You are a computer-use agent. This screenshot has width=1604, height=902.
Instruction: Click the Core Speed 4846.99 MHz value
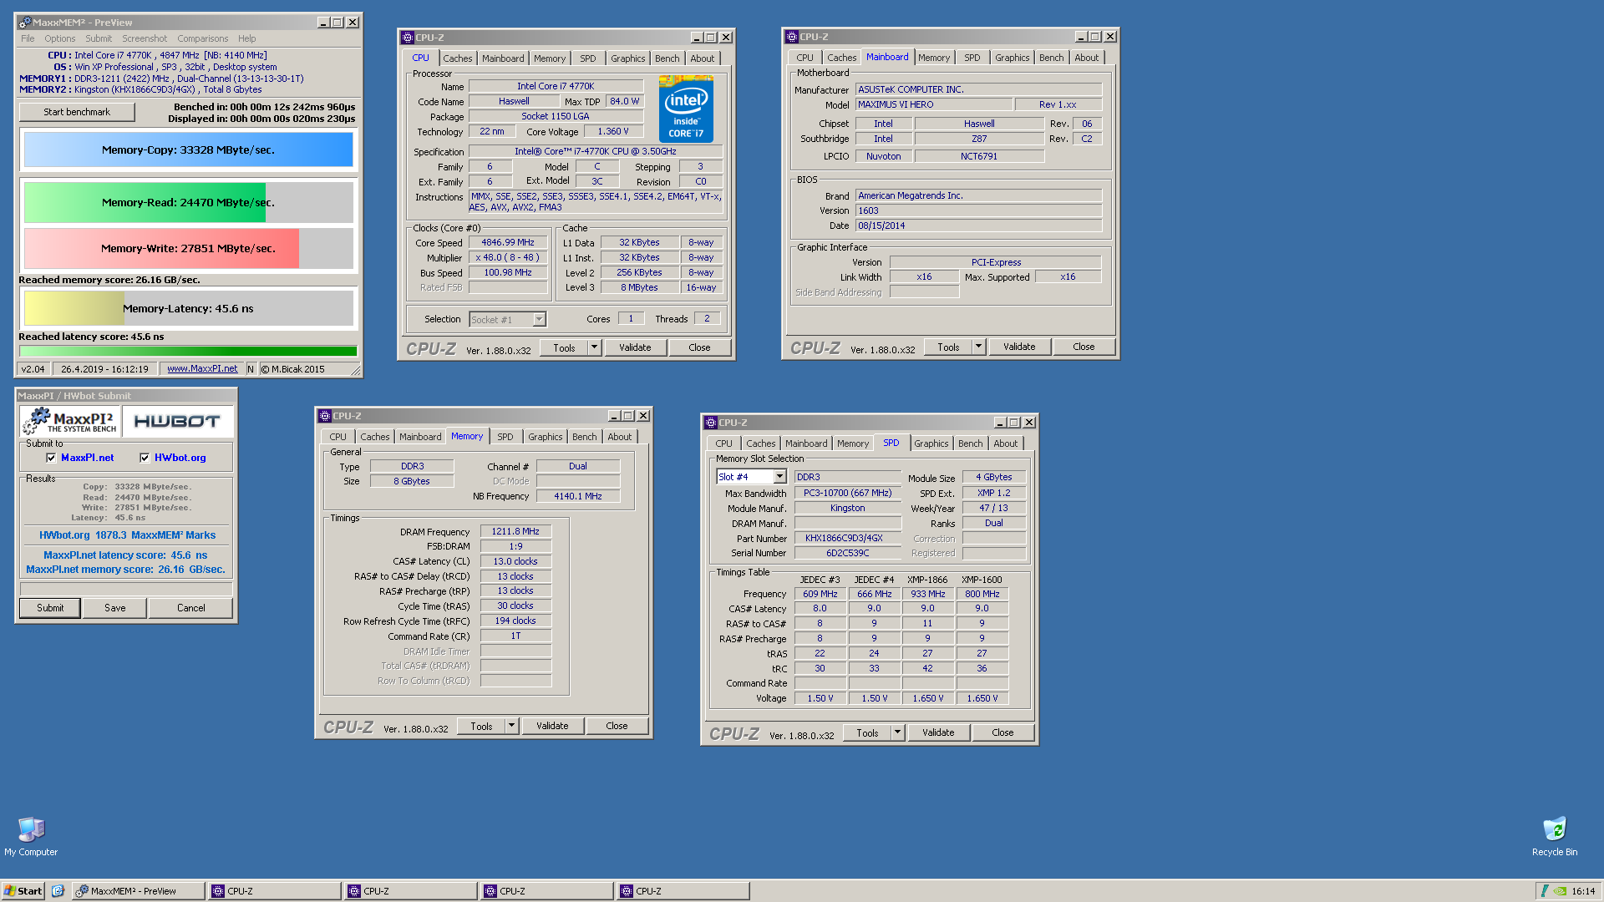click(x=507, y=242)
